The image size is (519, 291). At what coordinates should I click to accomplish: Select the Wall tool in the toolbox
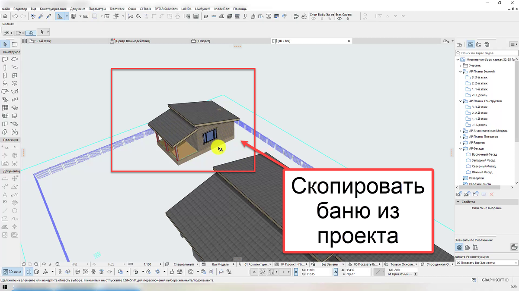[x=6, y=59]
